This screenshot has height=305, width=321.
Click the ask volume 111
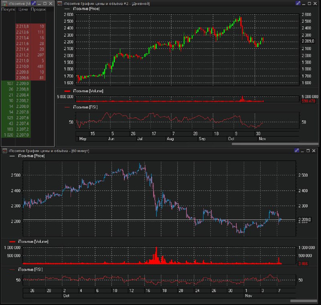[41, 32]
